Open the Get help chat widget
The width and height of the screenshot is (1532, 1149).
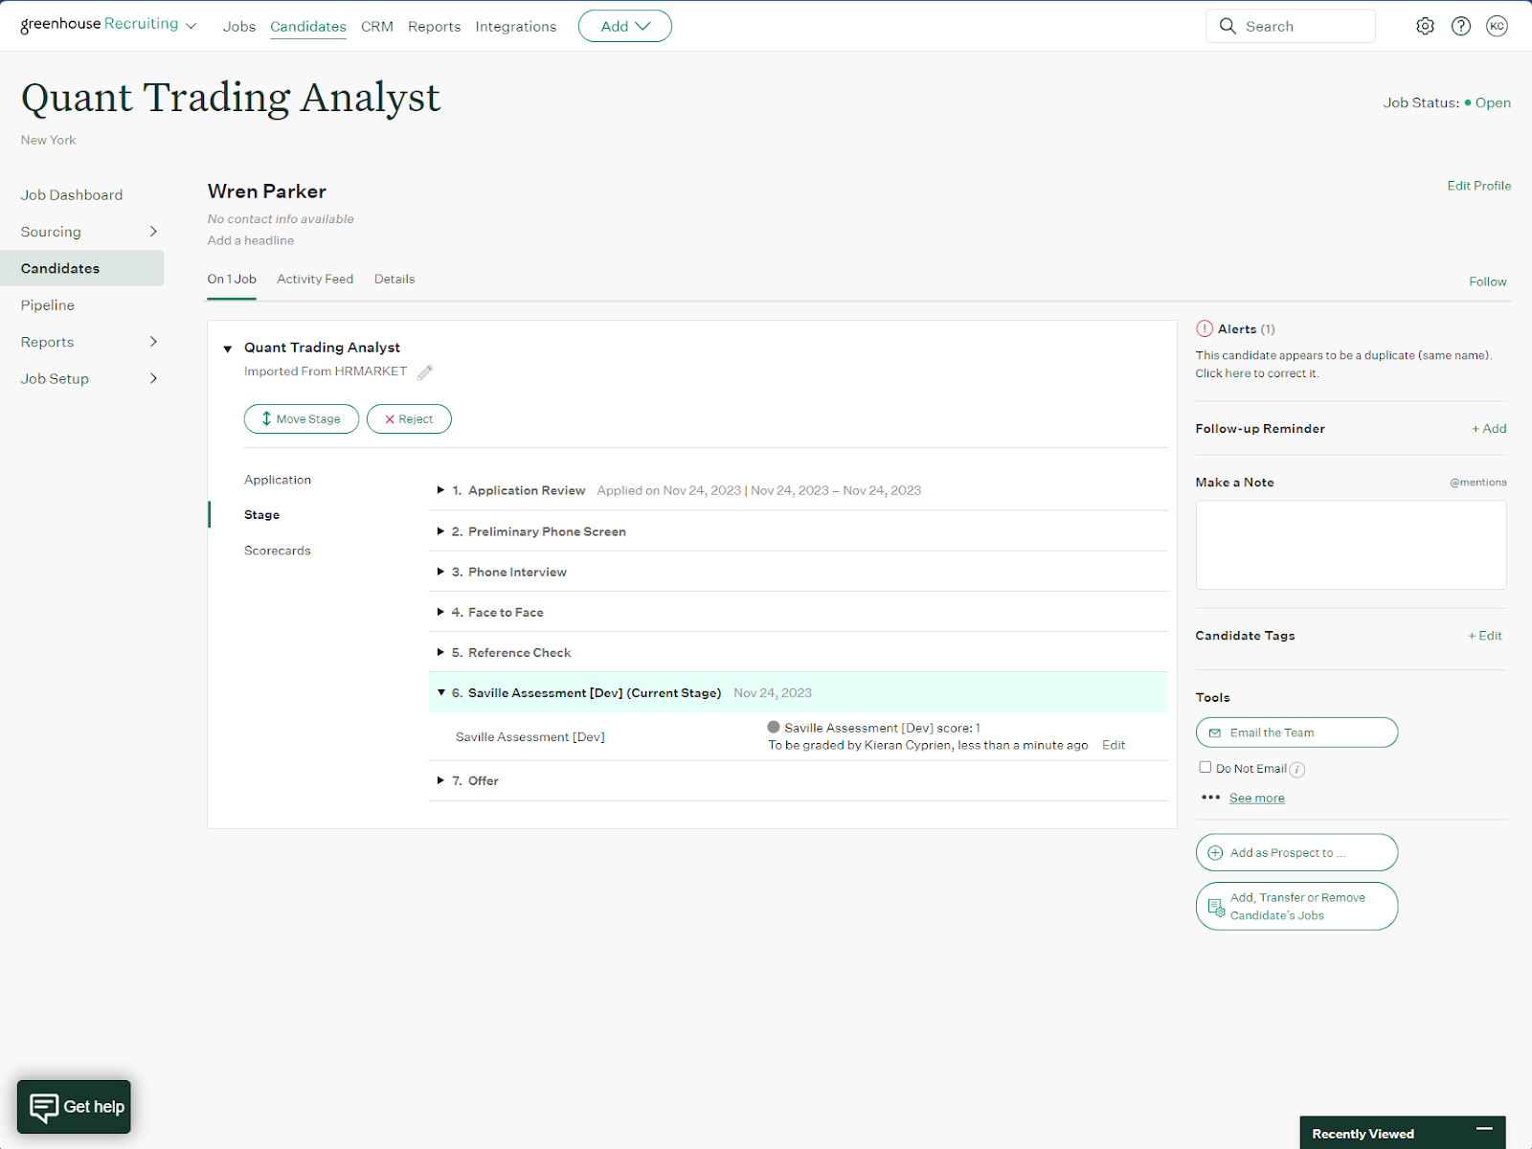[x=74, y=1107]
